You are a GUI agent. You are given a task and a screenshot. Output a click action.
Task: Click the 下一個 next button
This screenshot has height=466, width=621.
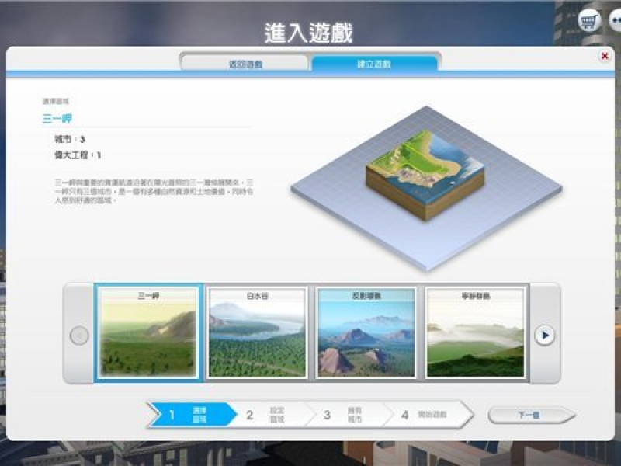tap(532, 415)
